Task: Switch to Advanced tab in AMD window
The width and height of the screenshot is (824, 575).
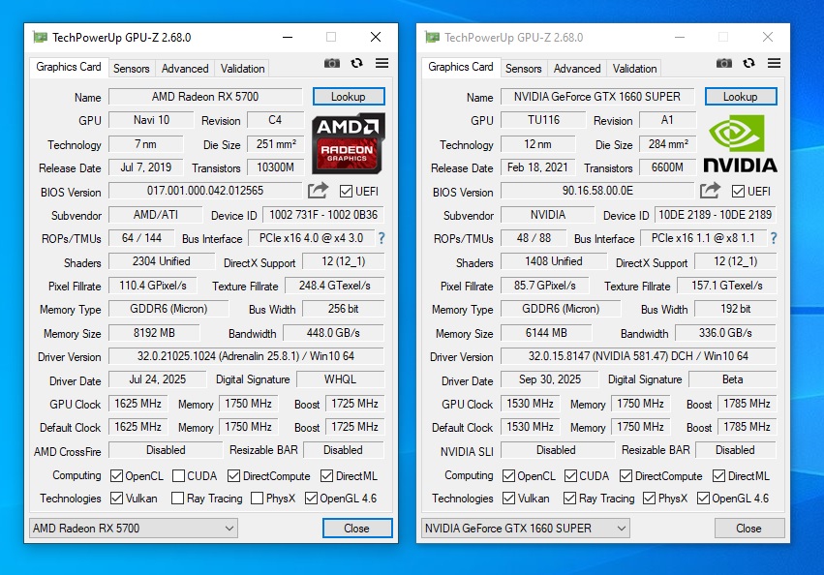Action: tap(185, 69)
